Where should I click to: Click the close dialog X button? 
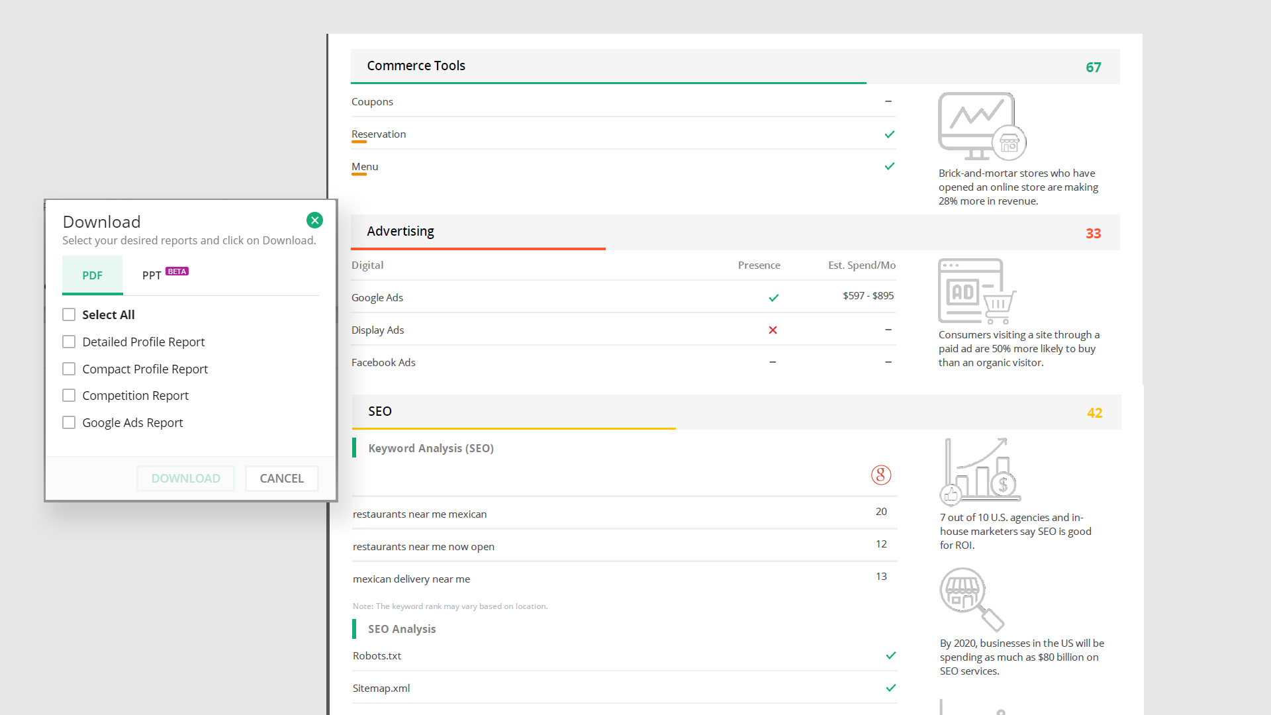pos(314,220)
